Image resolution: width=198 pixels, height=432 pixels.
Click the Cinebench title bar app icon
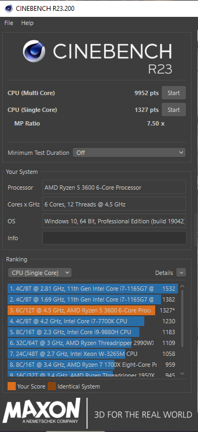tap(9, 9)
